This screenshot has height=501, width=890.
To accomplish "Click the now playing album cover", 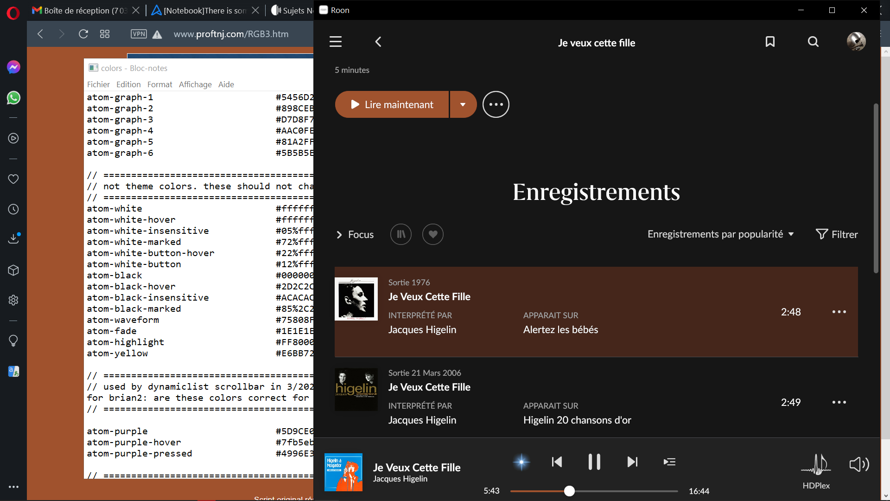I will pyautogui.click(x=343, y=472).
